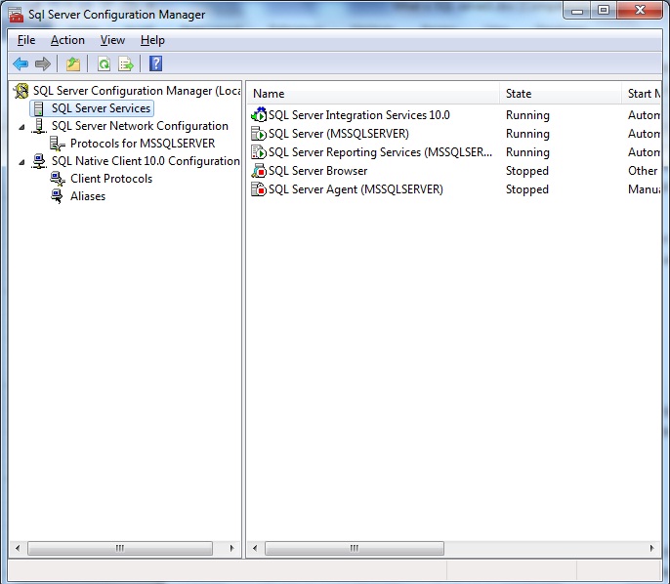Click left scroll arrow in tree pane
The height and width of the screenshot is (584, 670).
pos(18,548)
